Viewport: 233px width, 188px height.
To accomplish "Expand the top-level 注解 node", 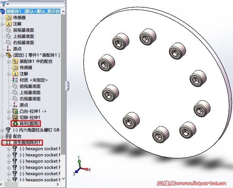I will pos(2,24).
